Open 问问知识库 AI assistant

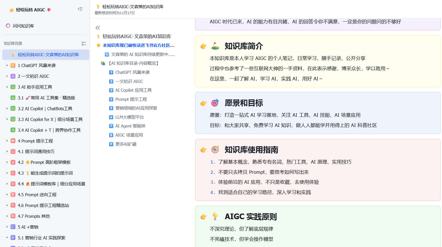pyautogui.click(x=20, y=26)
